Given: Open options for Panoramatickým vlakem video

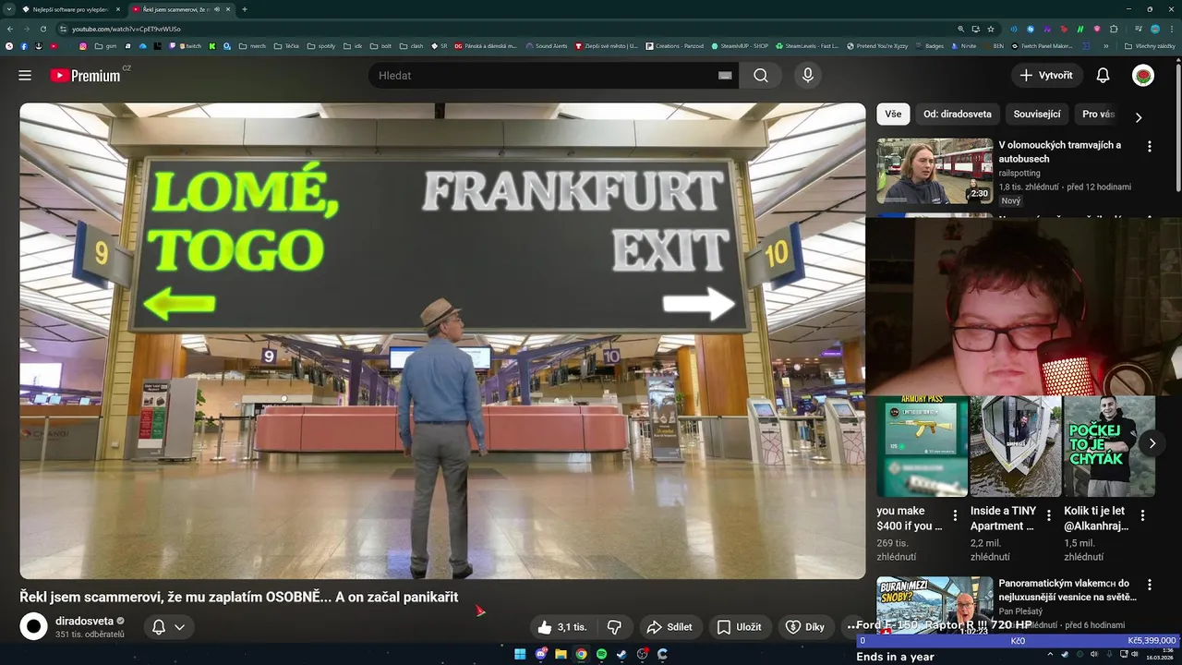Looking at the screenshot, I should pos(1150,585).
